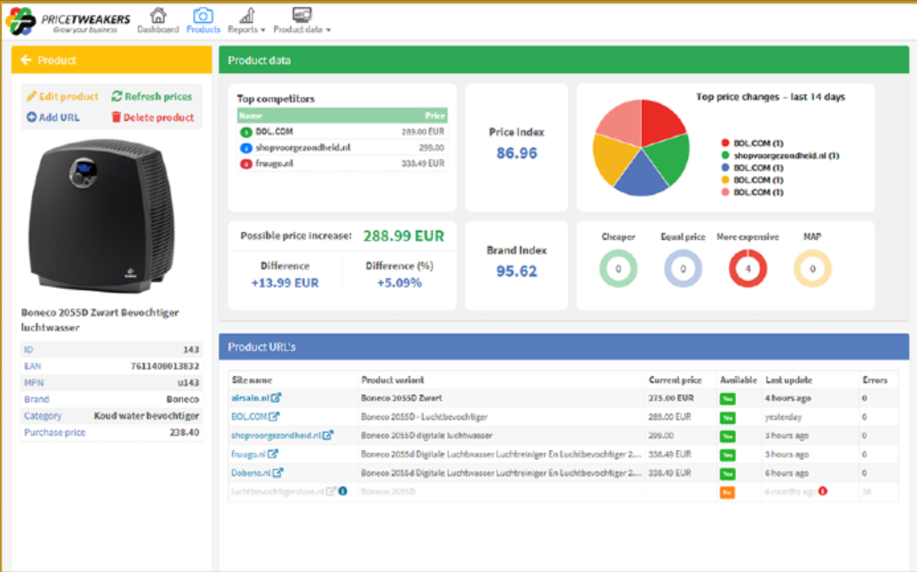Click the Last update column header
This screenshot has height=572, width=917.
[x=788, y=380]
